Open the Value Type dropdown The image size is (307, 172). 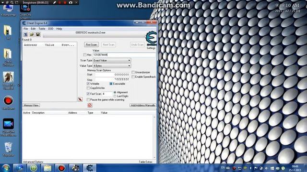[112, 66]
